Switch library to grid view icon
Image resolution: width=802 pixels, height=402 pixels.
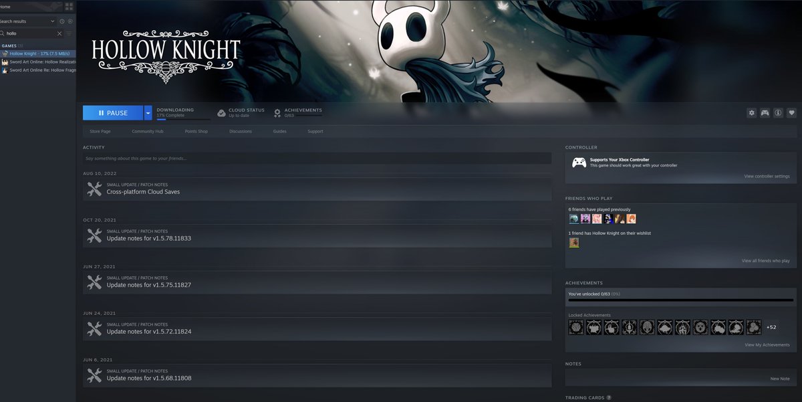(x=70, y=7)
